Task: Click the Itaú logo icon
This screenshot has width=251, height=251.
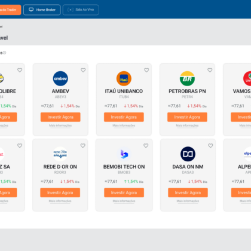Action: [x=124, y=78]
